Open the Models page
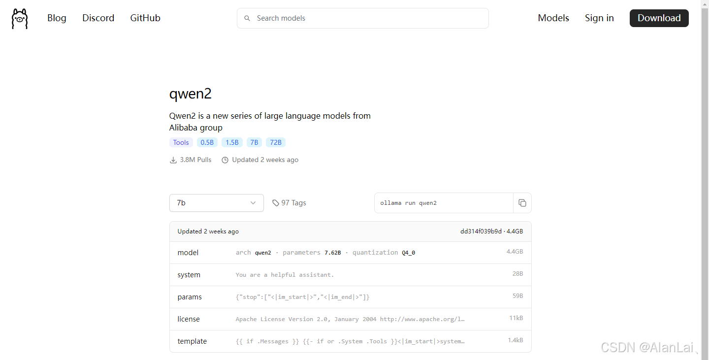This screenshot has height=360, width=709. coord(553,18)
